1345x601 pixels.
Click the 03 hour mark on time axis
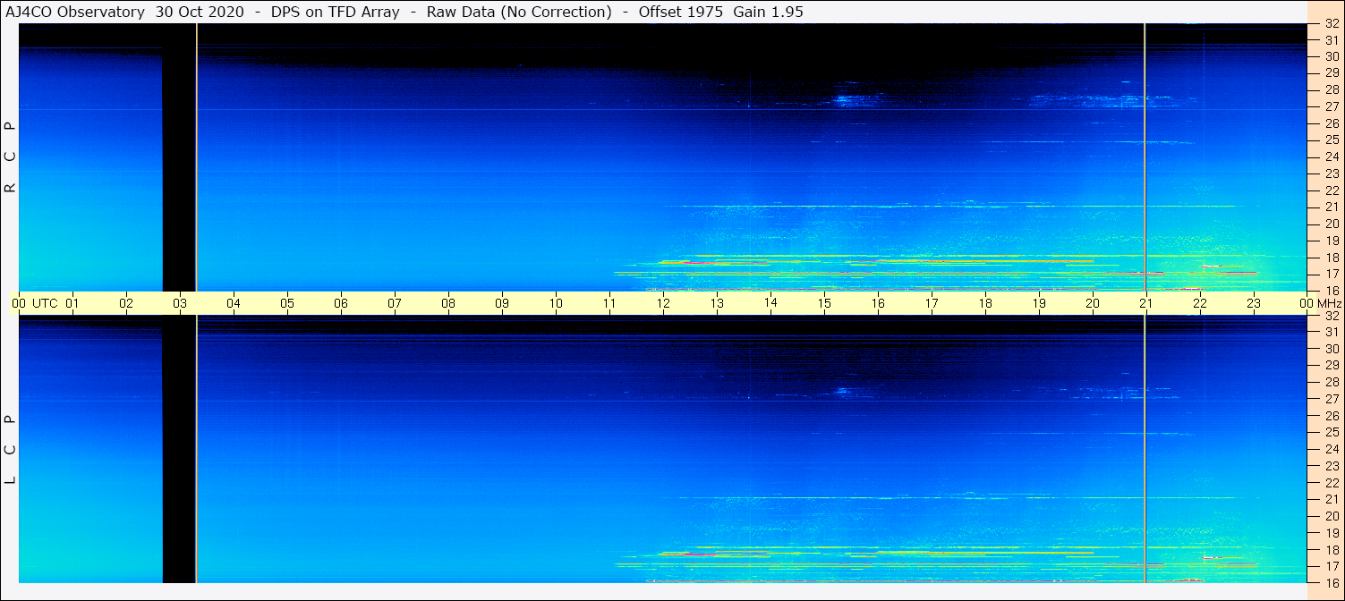pos(180,303)
